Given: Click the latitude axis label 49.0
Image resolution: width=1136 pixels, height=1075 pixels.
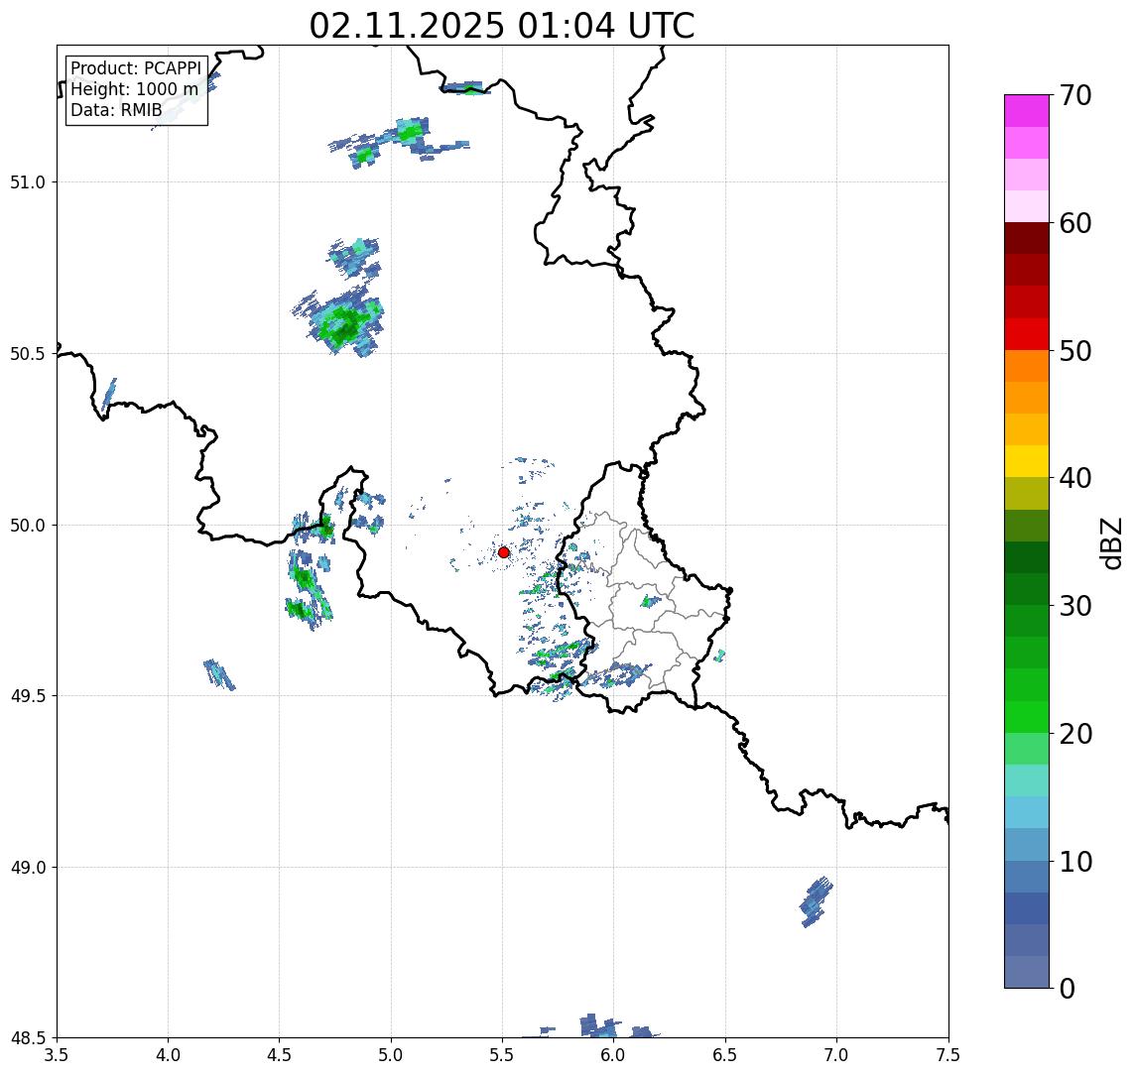Looking at the screenshot, I should [x=28, y=867].
